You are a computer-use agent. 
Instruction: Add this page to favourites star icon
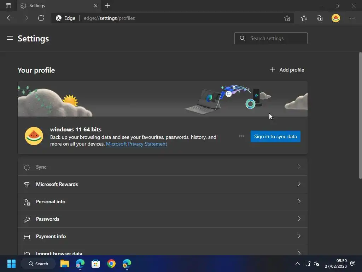287,18
